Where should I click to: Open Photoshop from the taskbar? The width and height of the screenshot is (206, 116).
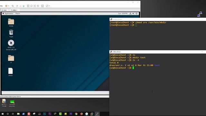[44, 114]
